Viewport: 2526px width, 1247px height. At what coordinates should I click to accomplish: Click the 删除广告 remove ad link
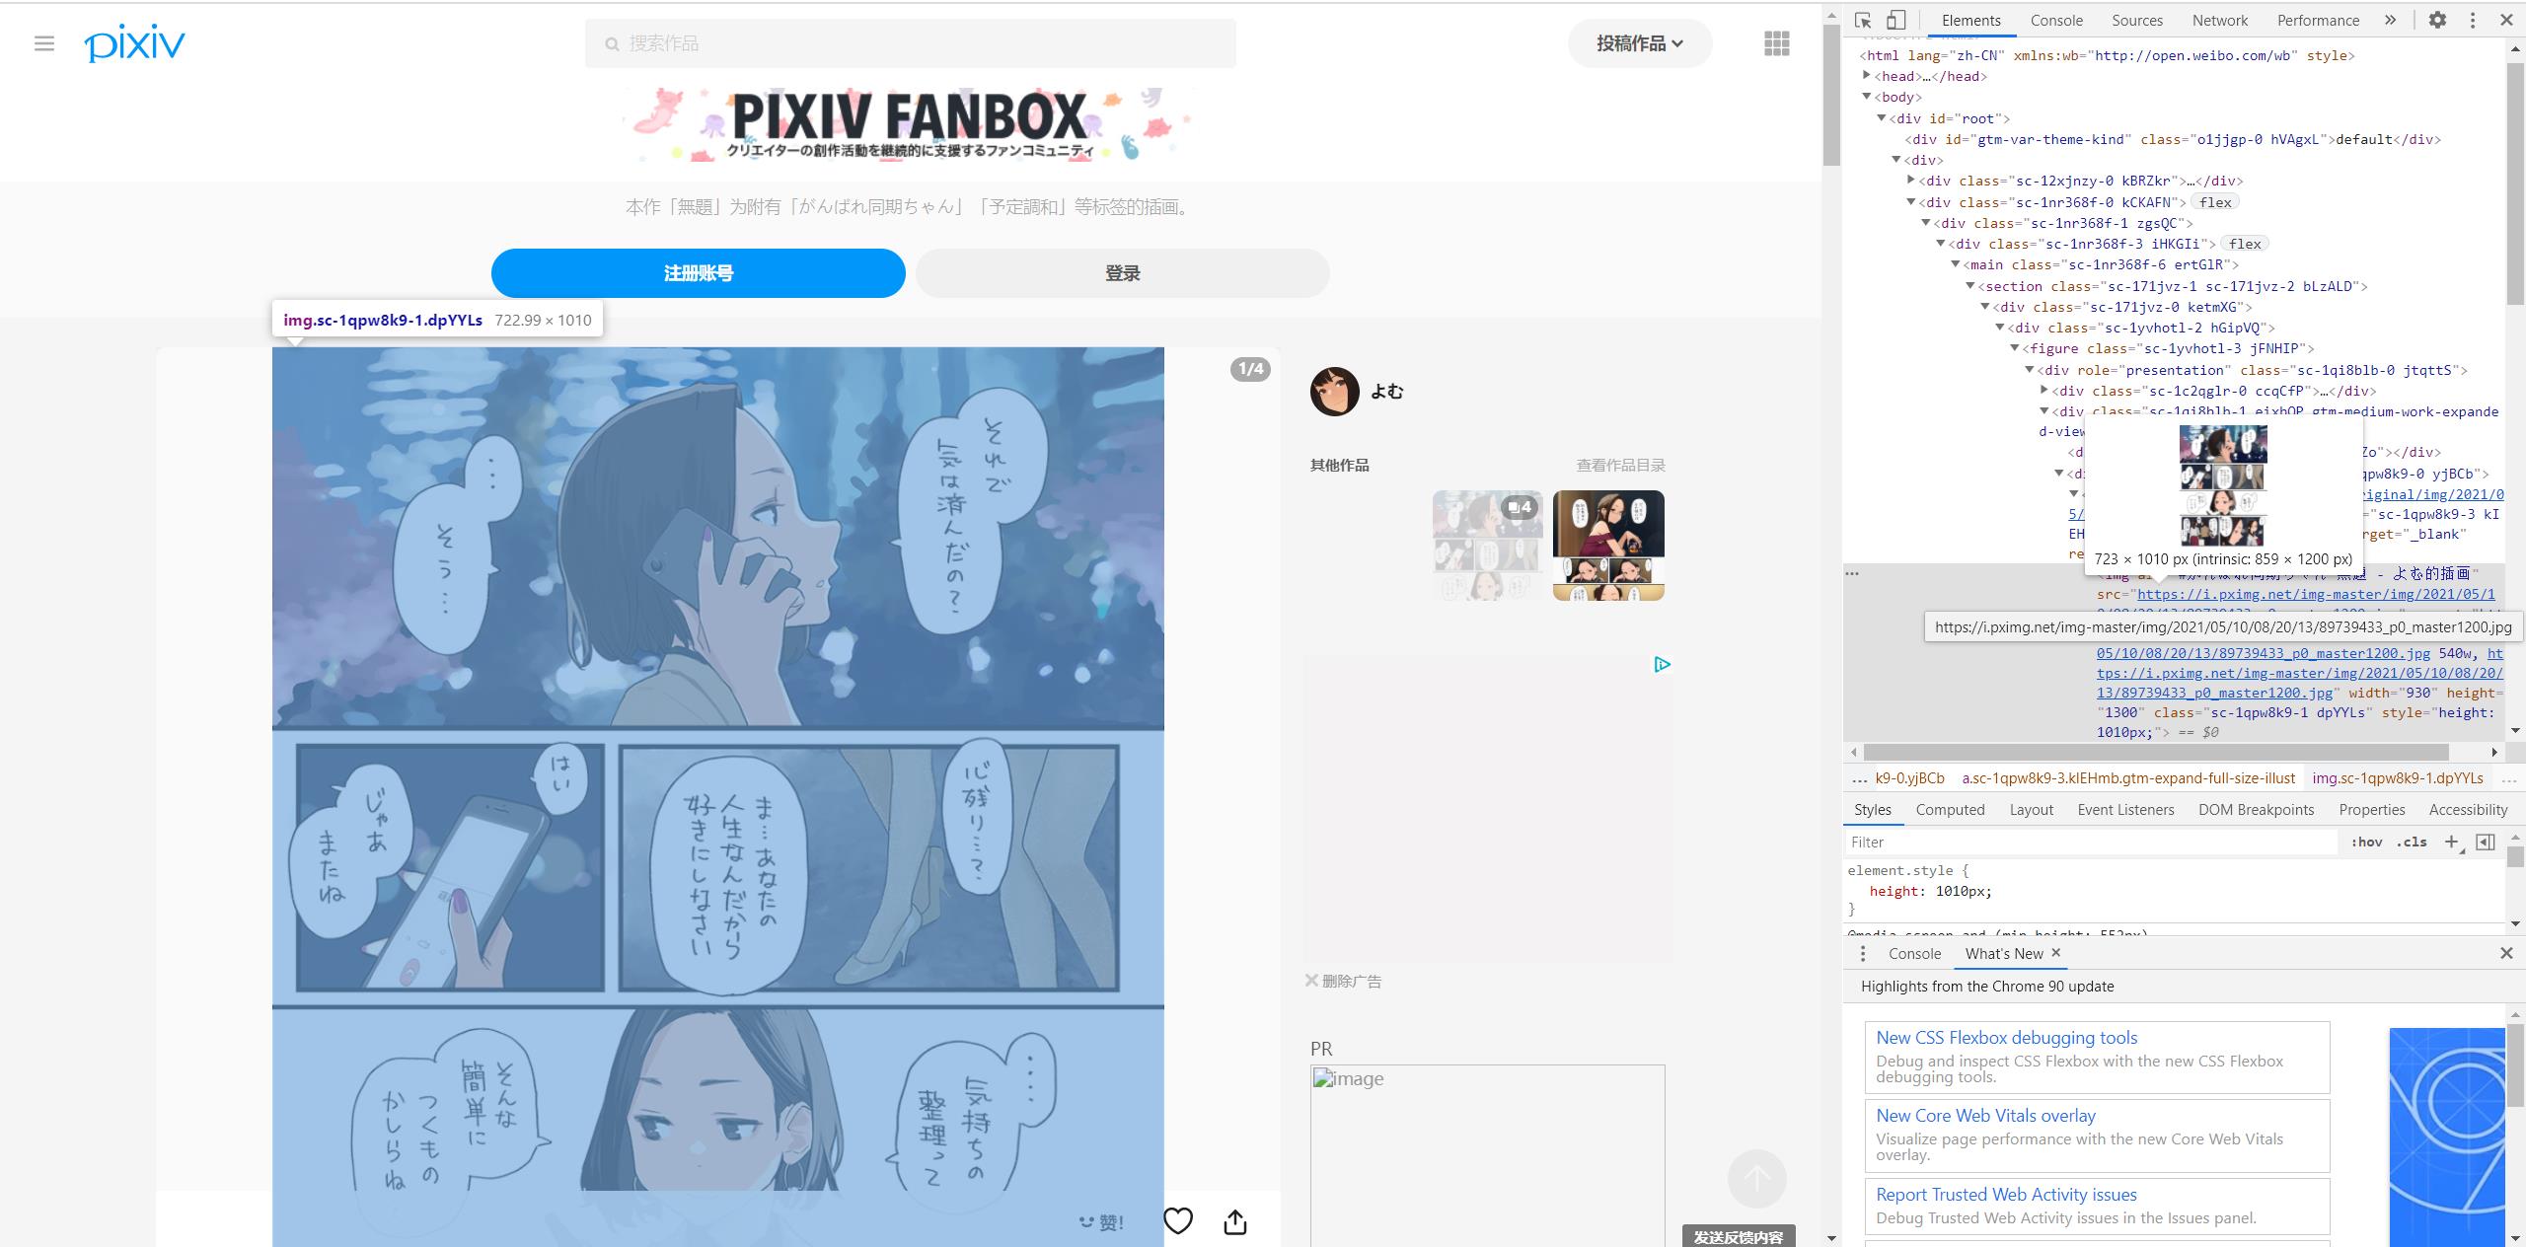1343,981
